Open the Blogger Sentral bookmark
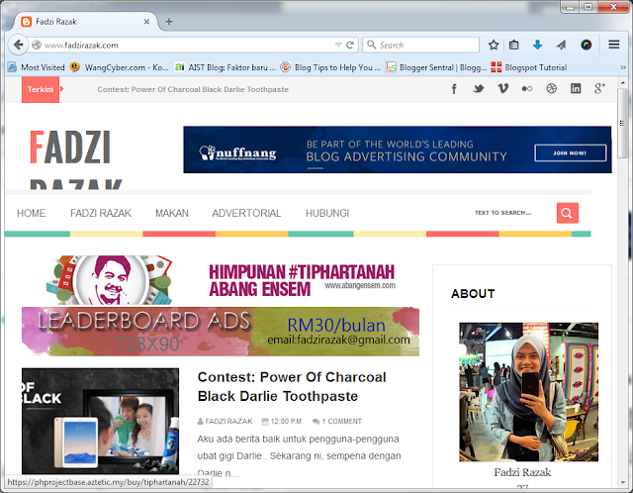The image size is (633, 493). coord(436,67)
